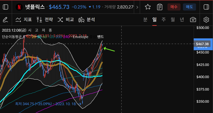Click the 거래량 volume label
The width and height of the screenshot is (213, 113).
(110, 7)
